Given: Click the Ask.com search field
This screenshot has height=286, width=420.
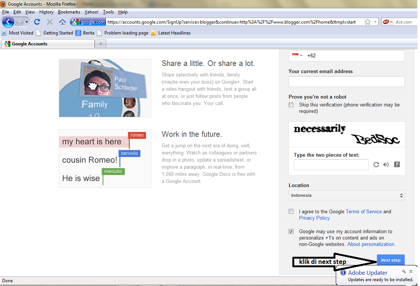Looking at the screenshot, I should tap(406, 22).
